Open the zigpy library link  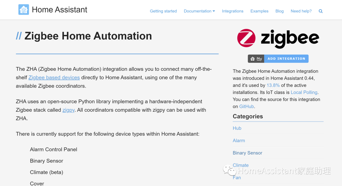(x=68, y=110)
